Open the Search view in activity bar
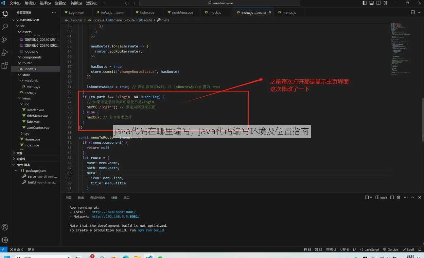The width and height of the screenshot is (424, 258). 5,27
